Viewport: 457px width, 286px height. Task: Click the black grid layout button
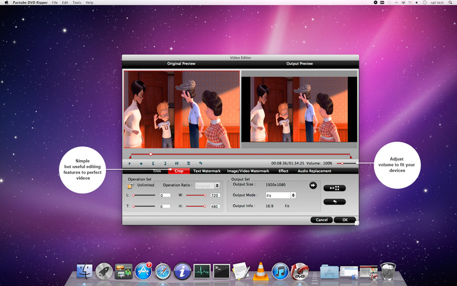point(335,188)
